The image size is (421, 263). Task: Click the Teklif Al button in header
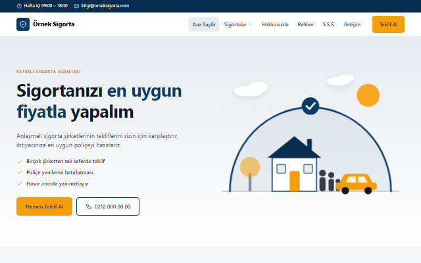point(388,24)
